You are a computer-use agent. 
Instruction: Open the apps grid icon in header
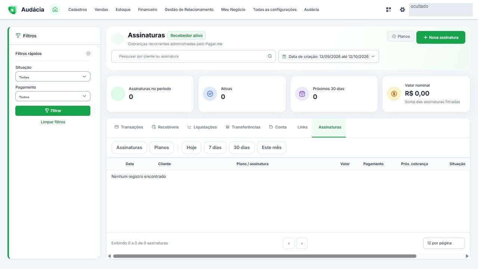click(389, 10)
